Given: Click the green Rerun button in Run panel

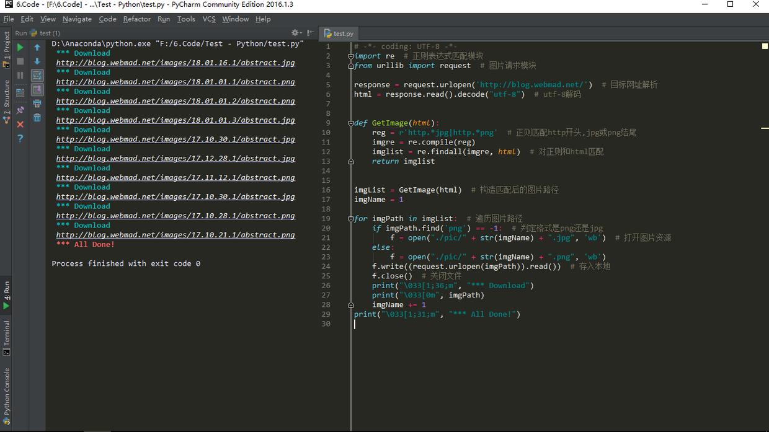Looking at the screenshot, I should pyautogui.click(x=20, y=47).
